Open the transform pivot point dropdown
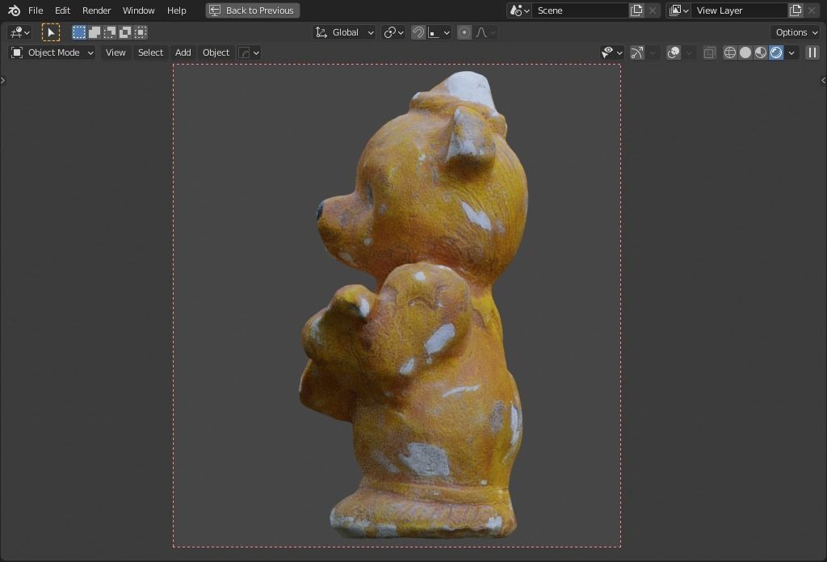The height and width of the screenshot is (562, 827). pos(393,32)
